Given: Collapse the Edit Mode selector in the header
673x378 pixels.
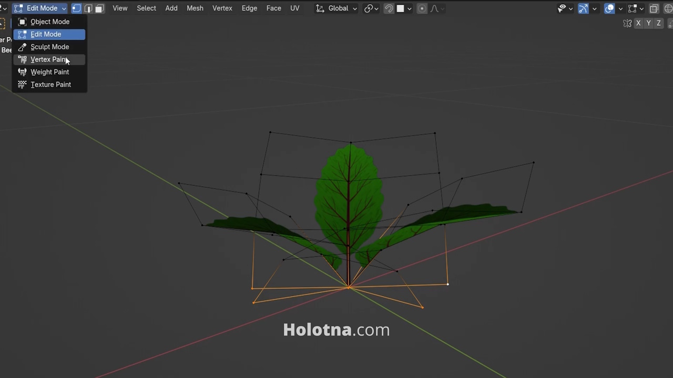Looking at the screenshot, I should click(40, 8).
